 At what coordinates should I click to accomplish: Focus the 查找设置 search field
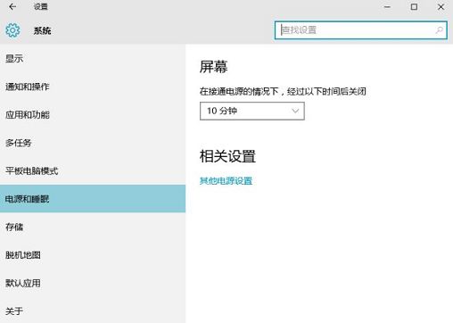(x=360, y=30)
